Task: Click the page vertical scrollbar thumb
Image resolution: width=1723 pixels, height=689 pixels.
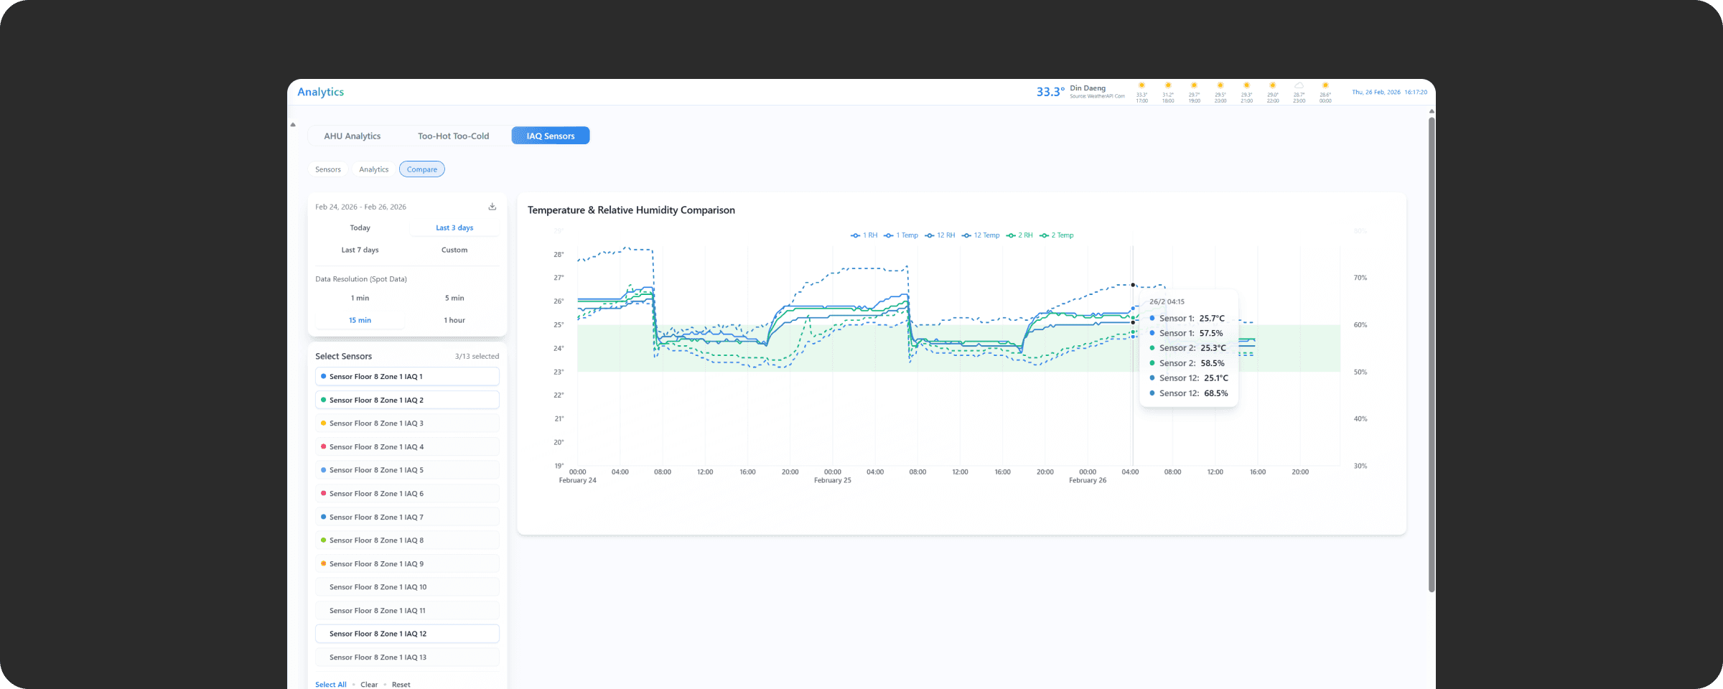Action: click(1432, 355)
